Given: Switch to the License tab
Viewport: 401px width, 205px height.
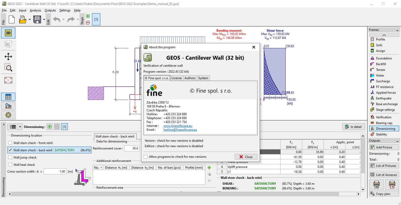Looking at the screenshot, I should [176, 78].
